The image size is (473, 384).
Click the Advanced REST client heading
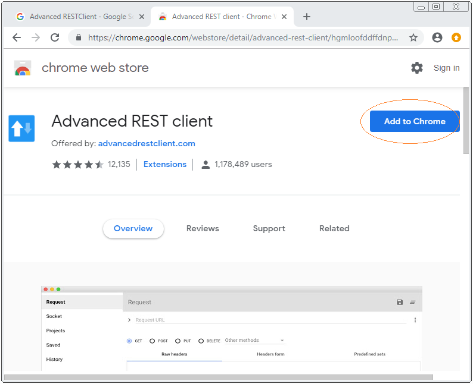pos(132,121)
